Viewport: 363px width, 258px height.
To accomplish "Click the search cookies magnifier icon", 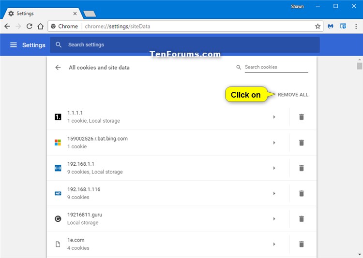I will (x=239, y=67).
